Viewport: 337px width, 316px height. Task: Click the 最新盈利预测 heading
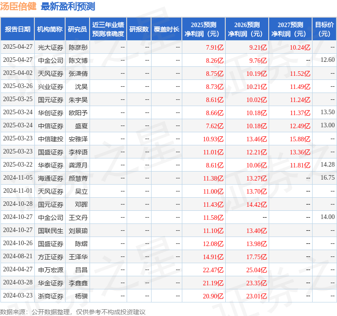click(x=68, y=6)
